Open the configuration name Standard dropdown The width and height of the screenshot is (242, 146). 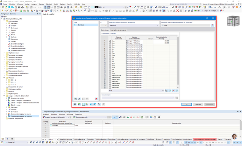(158, 25)
